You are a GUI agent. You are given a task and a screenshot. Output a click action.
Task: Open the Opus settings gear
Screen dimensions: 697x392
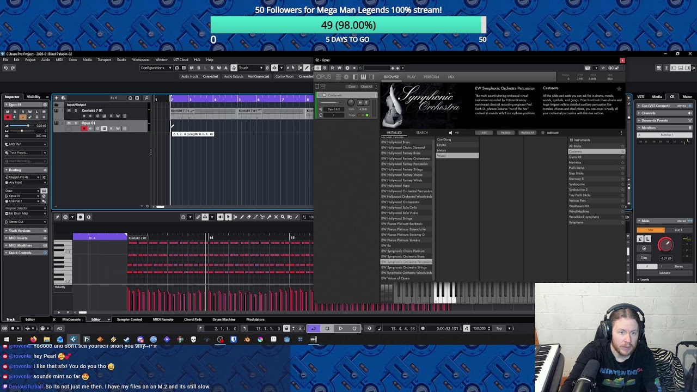click(346, 77)
